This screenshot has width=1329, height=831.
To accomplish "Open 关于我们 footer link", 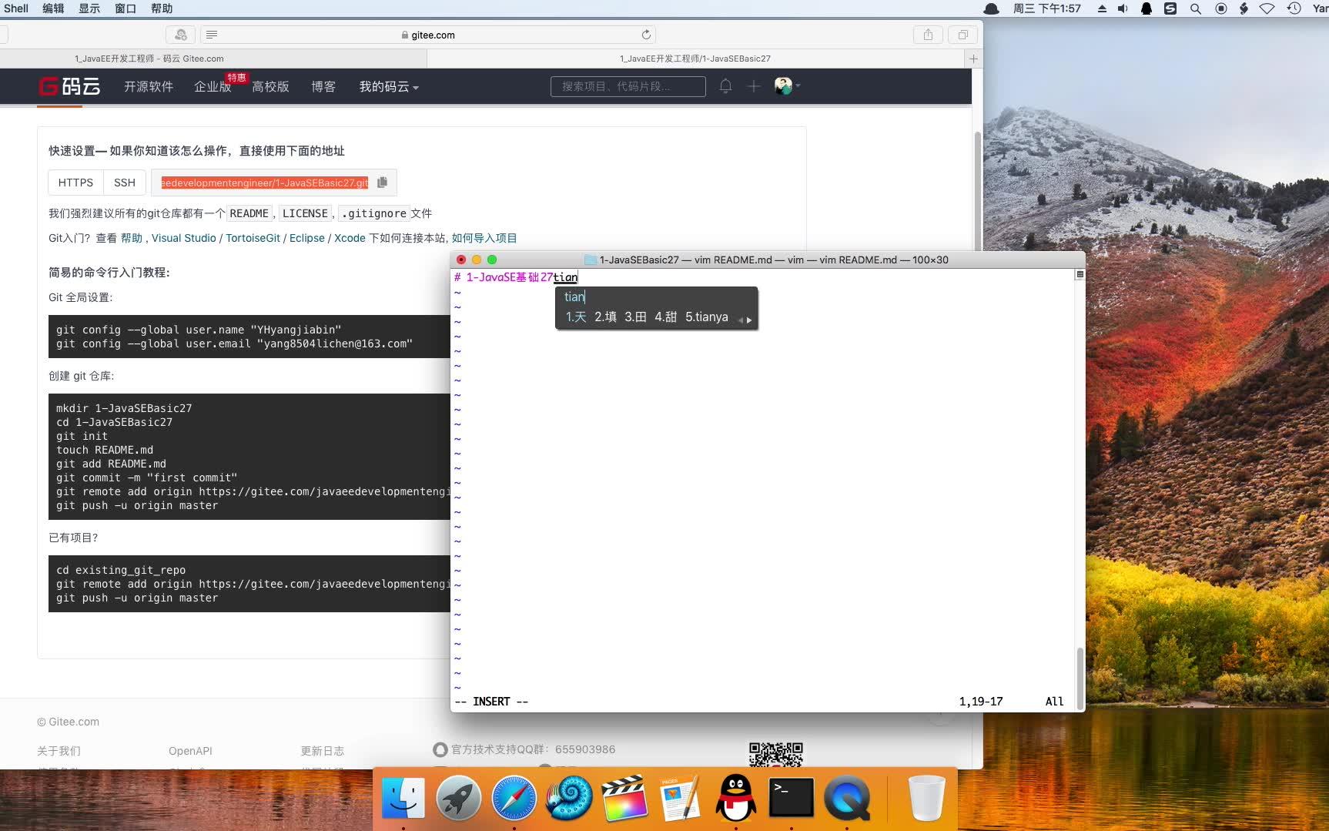I will 59,751.
